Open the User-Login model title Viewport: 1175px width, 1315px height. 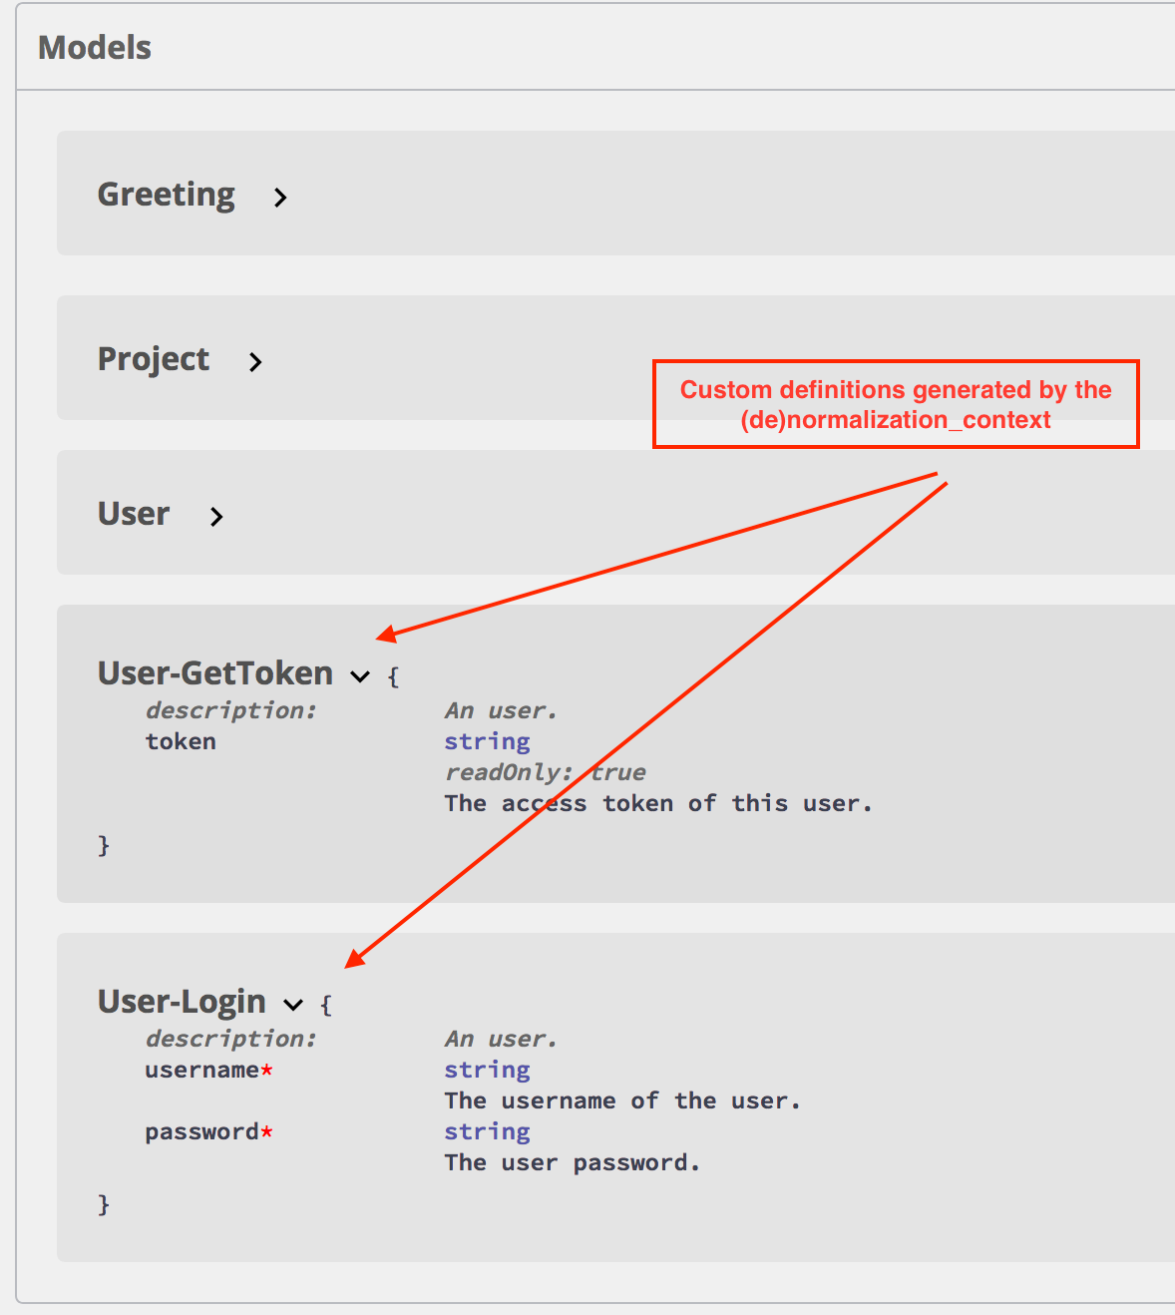tap(181, 1002)
